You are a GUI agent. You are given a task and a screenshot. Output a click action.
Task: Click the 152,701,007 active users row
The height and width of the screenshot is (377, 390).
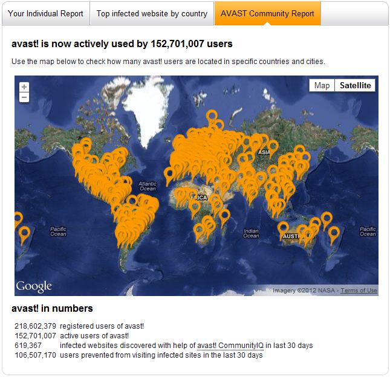(x=71, y=336)
